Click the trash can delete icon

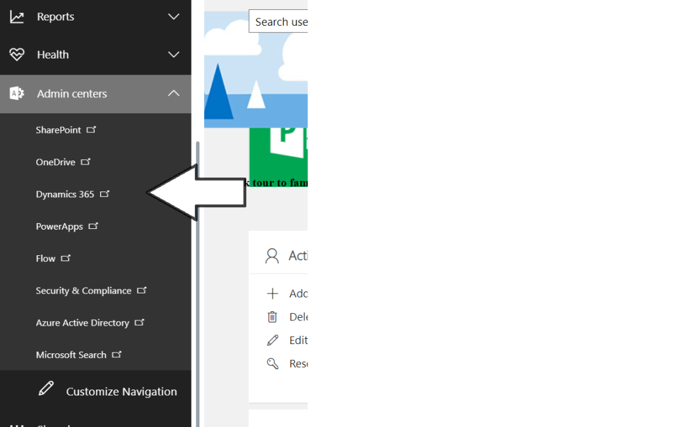coord(272,317)
